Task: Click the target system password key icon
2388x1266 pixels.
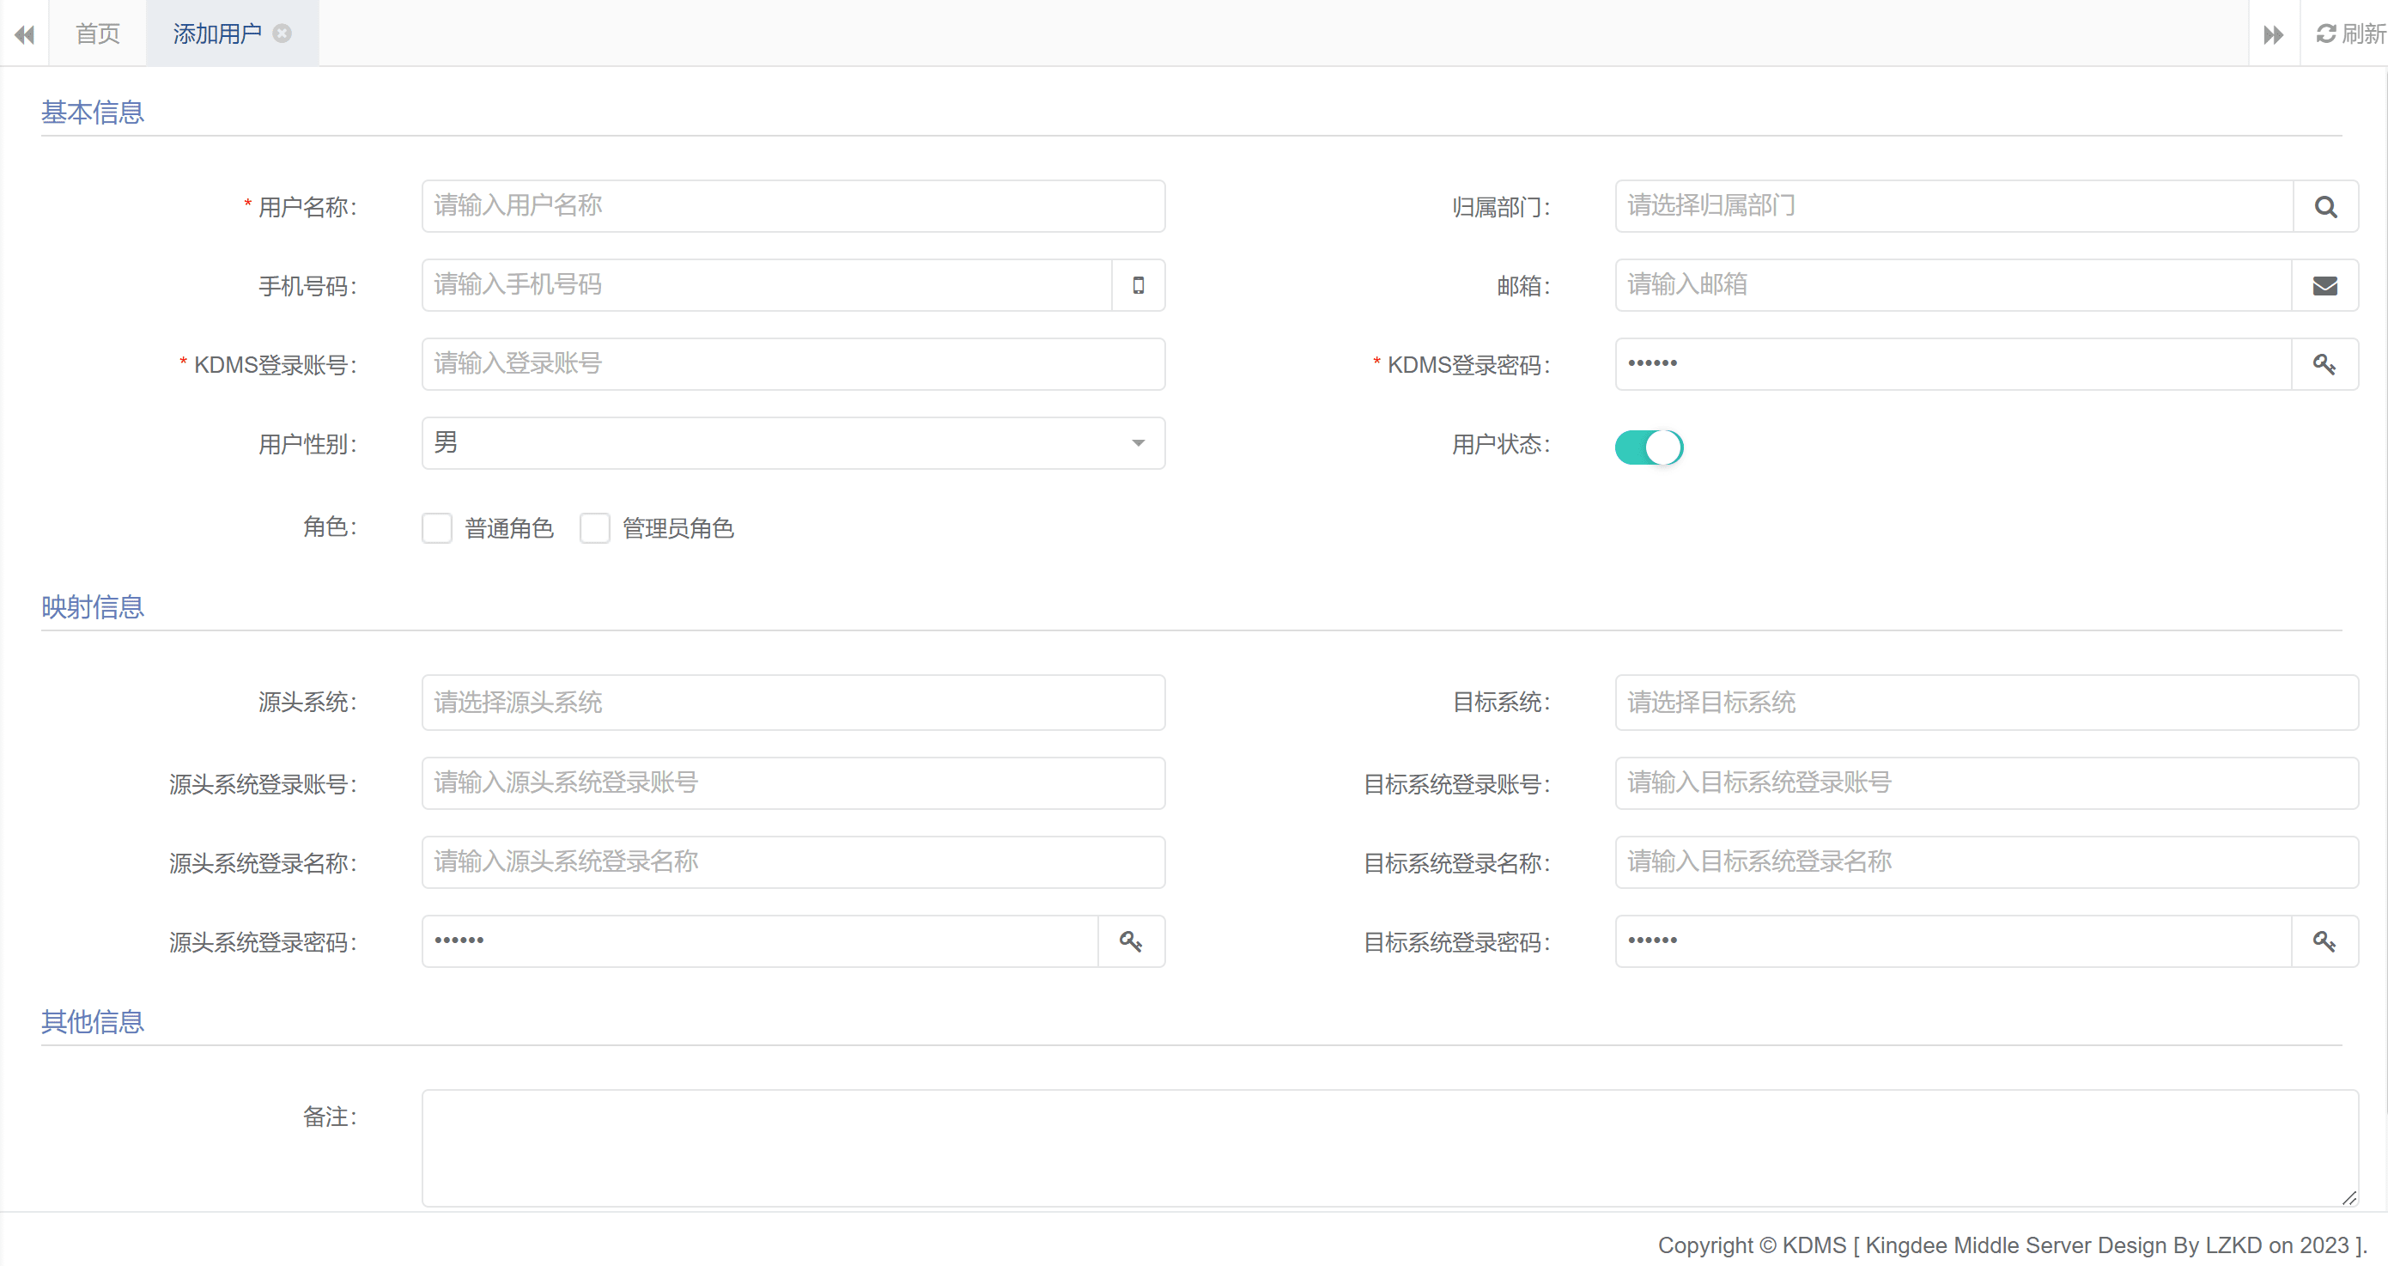Action: pos(2325,941)
